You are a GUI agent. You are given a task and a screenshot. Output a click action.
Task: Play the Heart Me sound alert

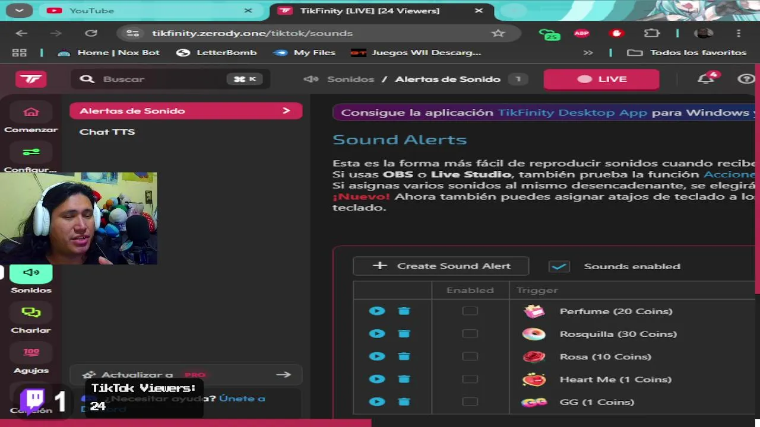376,379
